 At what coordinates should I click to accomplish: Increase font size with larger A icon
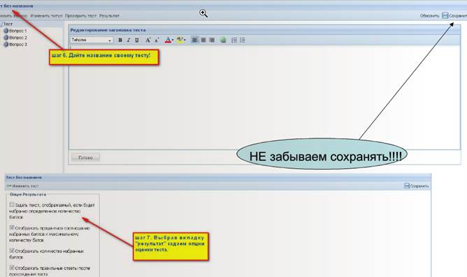pyautogui.click(x=148, y=40)
